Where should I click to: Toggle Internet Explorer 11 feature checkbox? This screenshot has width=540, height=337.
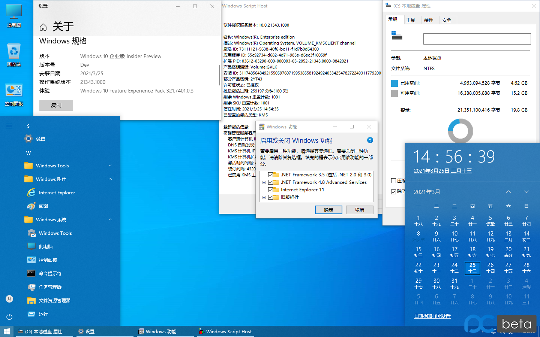(270, 189)
